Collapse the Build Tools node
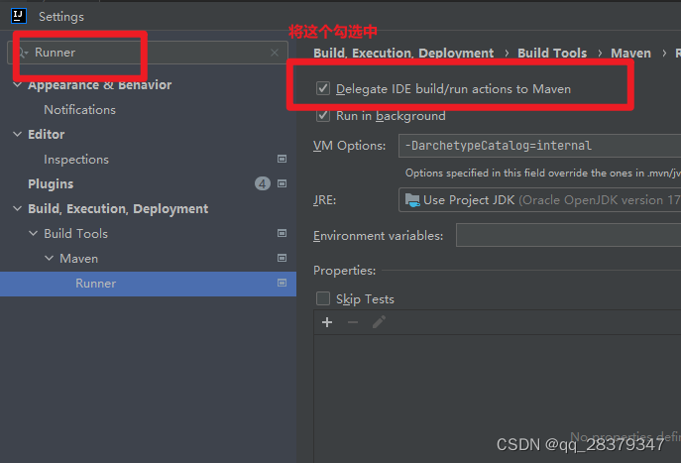The height and width of the screenshot is (463, 681). coord(33,233)
